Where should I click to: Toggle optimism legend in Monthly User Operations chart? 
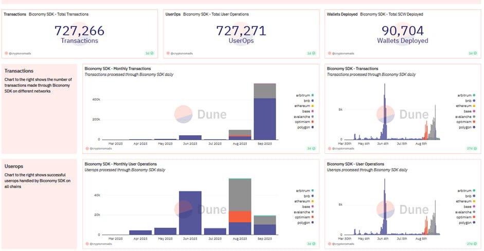pos(304,218)
